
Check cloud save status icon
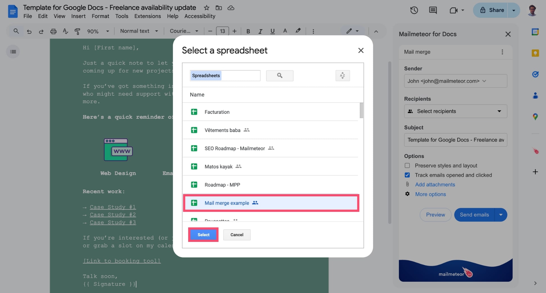pyautogui.click(x=231, y=8)
